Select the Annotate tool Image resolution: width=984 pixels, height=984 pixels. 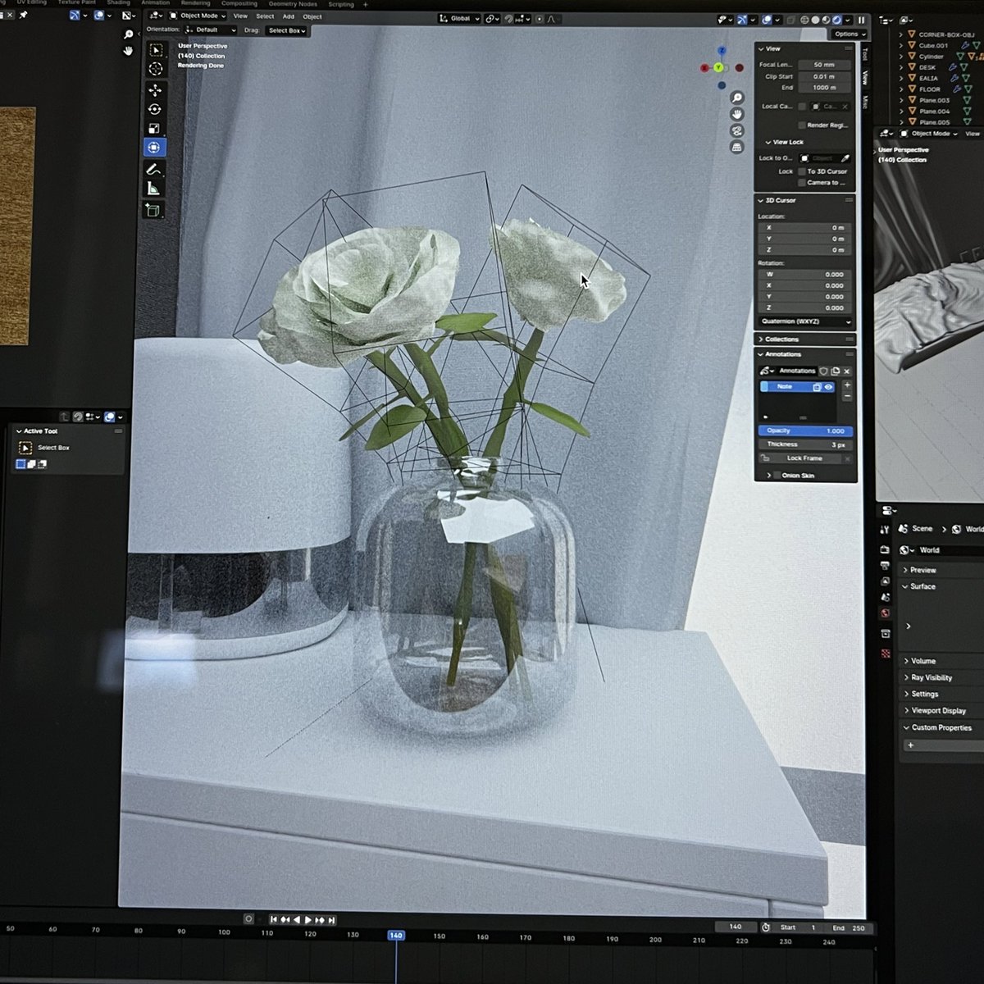(153, 170)
